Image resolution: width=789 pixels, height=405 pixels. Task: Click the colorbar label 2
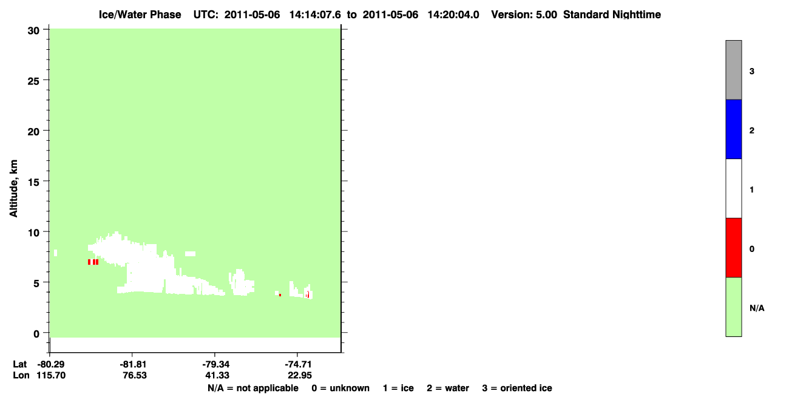coord(752,131)
